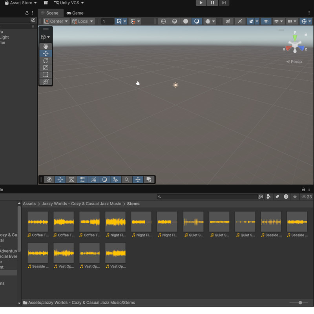Toggle scene lighting button
The height and width of the screenshot is (314, 314).
pyautogui.click(x=239, y=21)
